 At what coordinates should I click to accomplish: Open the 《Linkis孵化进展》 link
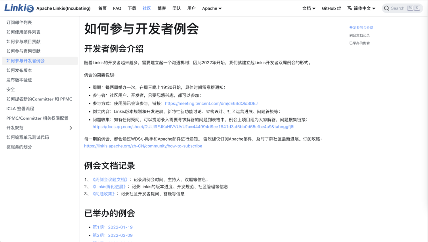coord(109,187)
